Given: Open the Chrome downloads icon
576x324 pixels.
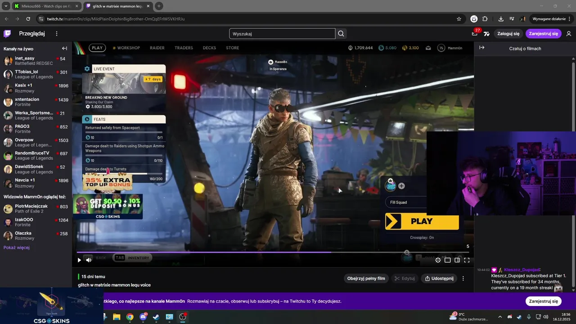Looking at the screenshot, I should coord(501,19).
